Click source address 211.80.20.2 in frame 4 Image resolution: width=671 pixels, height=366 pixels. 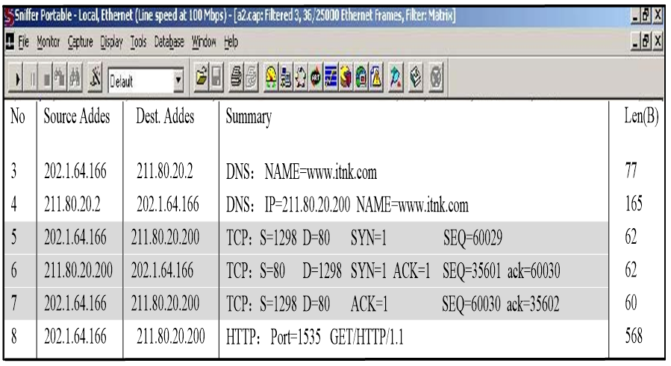[72, 204]
